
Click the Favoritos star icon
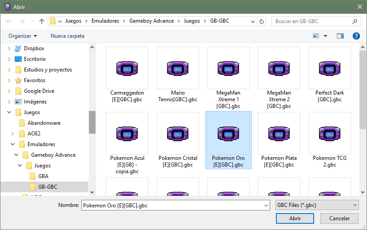coord(18,80)
